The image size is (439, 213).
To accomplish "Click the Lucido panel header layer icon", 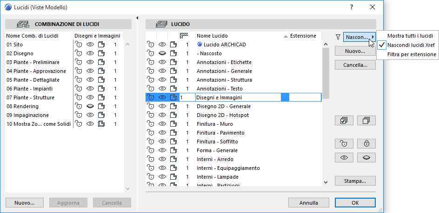I will 161,24.
